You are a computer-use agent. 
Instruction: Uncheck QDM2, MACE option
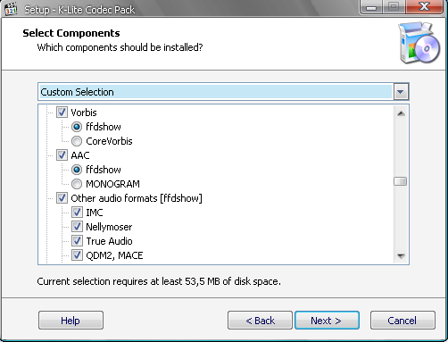tap(77, 255)
